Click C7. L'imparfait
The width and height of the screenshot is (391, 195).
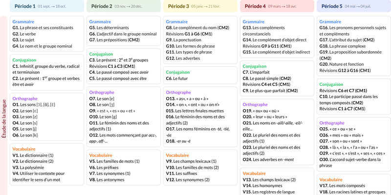(256, 72)
